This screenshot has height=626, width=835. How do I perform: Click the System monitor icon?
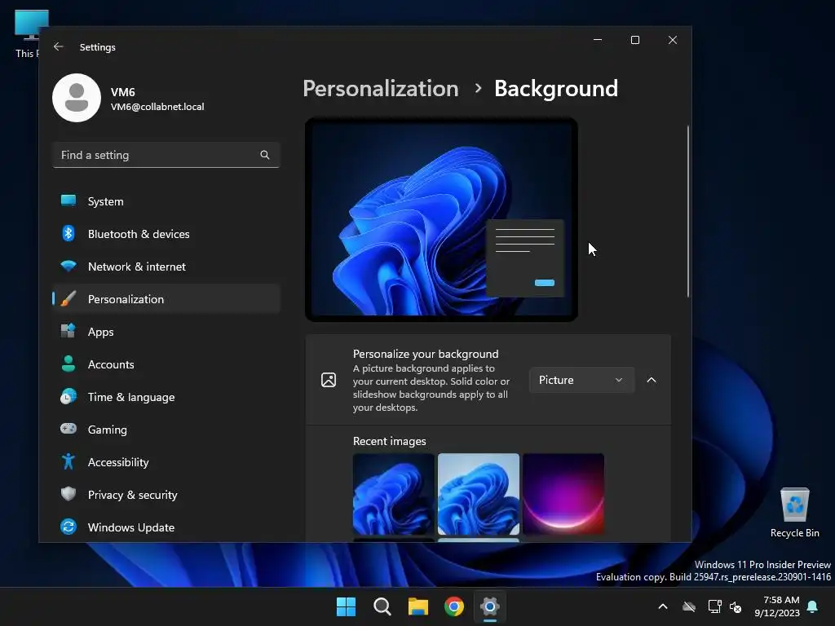click(68, 201)
